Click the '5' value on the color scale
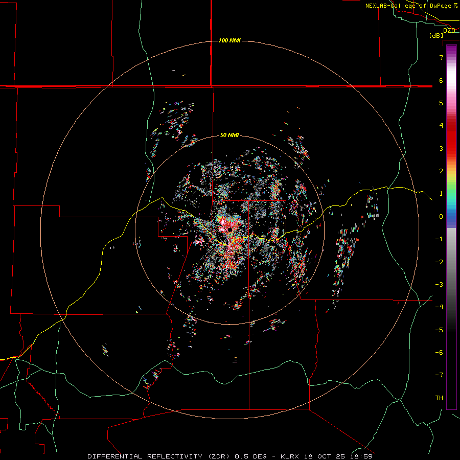460x460 pixels. pos(441,103)
